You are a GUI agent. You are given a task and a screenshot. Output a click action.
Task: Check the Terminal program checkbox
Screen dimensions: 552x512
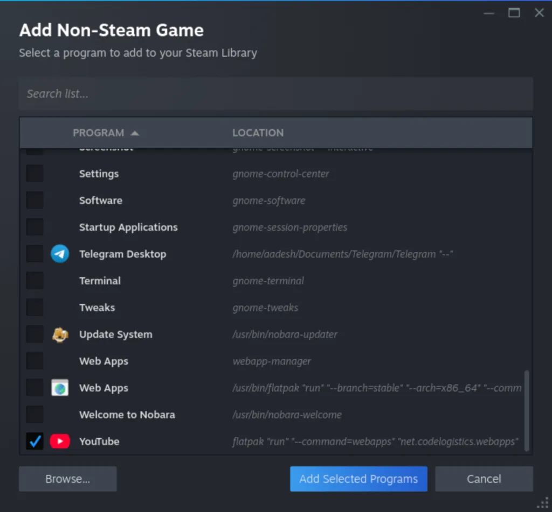(35, 280)
